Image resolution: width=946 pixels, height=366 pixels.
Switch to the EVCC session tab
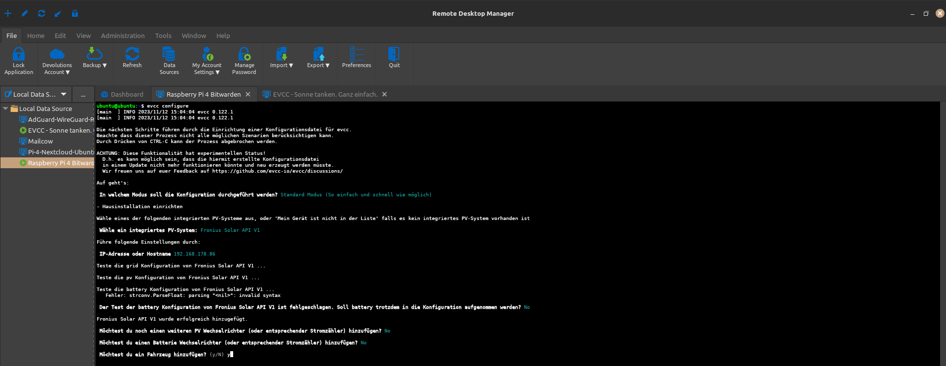click(325, 94)
